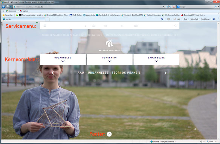Expand the Samarbejde core area

156,59
